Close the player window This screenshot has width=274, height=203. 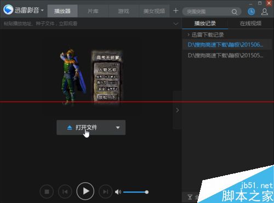coord(269,3)
